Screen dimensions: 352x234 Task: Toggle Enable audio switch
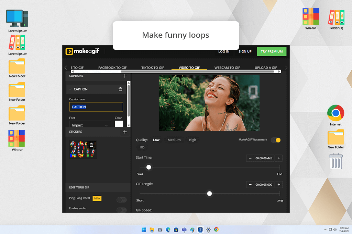[x=121, y=210]
